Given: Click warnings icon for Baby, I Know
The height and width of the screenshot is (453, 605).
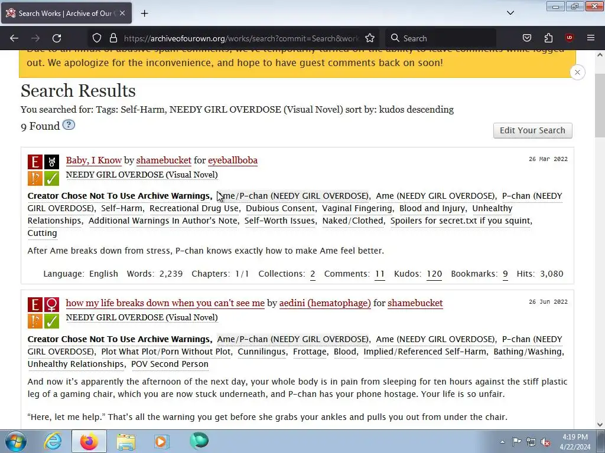Looking at the screenshot, I should [35, 178].
